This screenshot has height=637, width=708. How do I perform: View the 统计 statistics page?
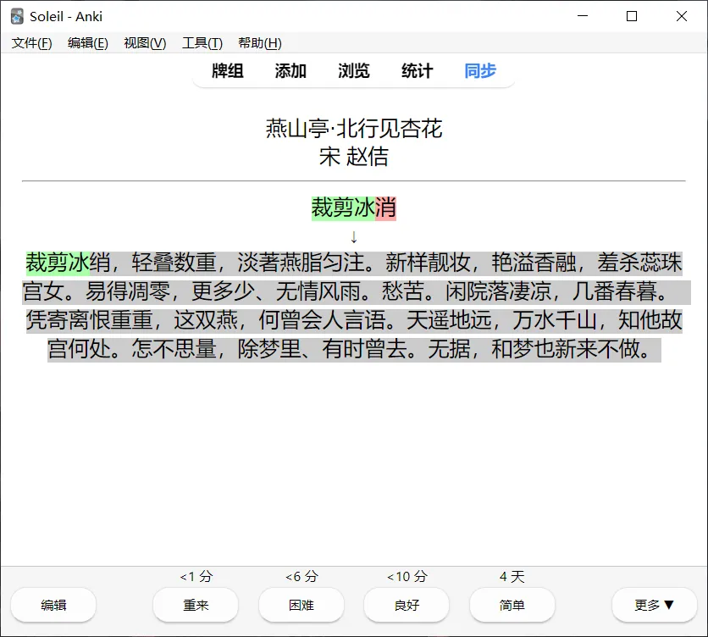(x=416, y=72)
